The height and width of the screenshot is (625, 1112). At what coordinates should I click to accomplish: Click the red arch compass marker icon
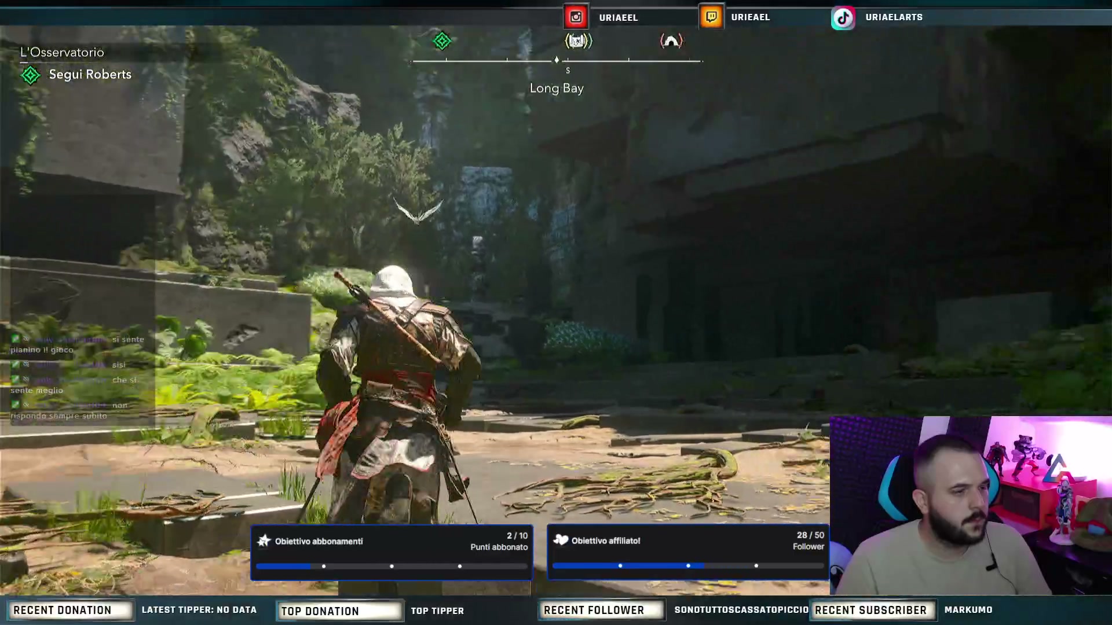[671, 41]
